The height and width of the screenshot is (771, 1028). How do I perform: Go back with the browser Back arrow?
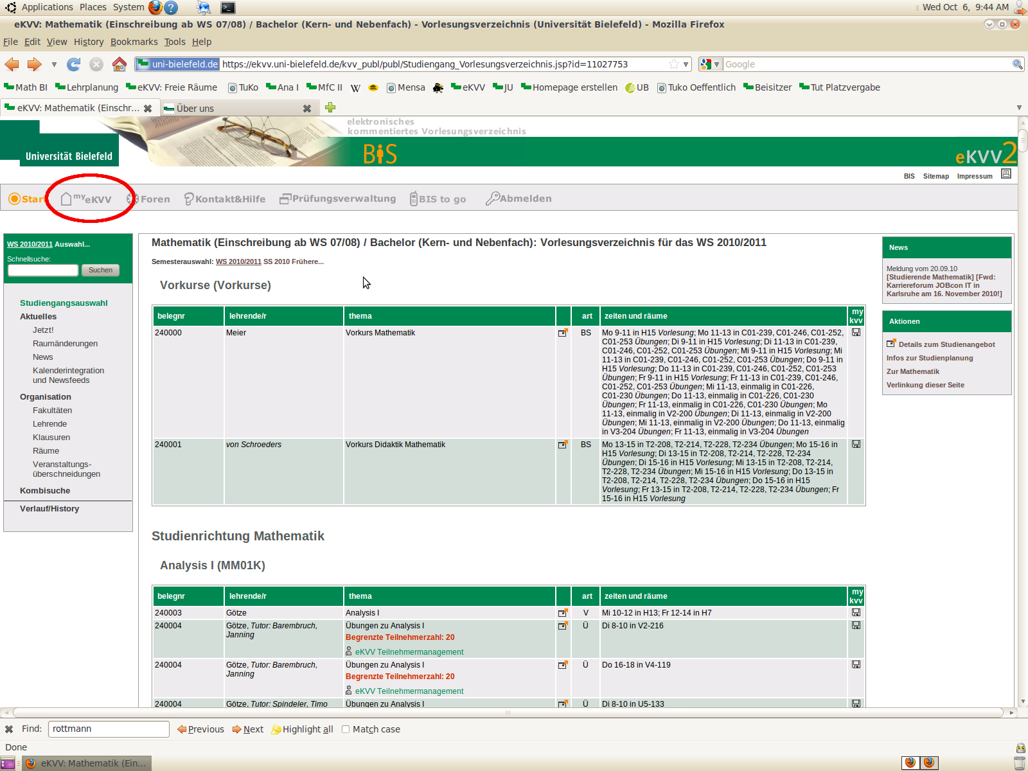[x=12, y=64]
